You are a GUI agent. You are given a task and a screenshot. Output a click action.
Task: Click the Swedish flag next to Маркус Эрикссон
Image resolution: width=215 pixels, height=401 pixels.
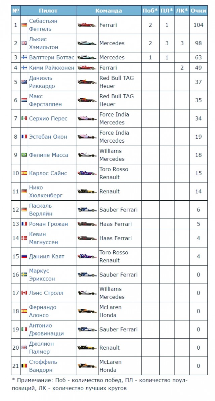(x=24, y=275)
